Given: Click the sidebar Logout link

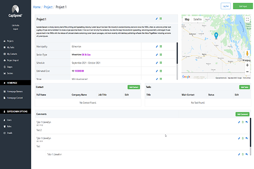Looking at the screenshot, I should 15,29.
